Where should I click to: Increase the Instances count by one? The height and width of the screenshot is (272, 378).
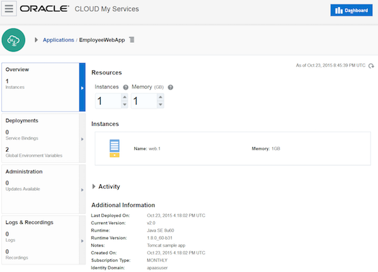(124, 97)
